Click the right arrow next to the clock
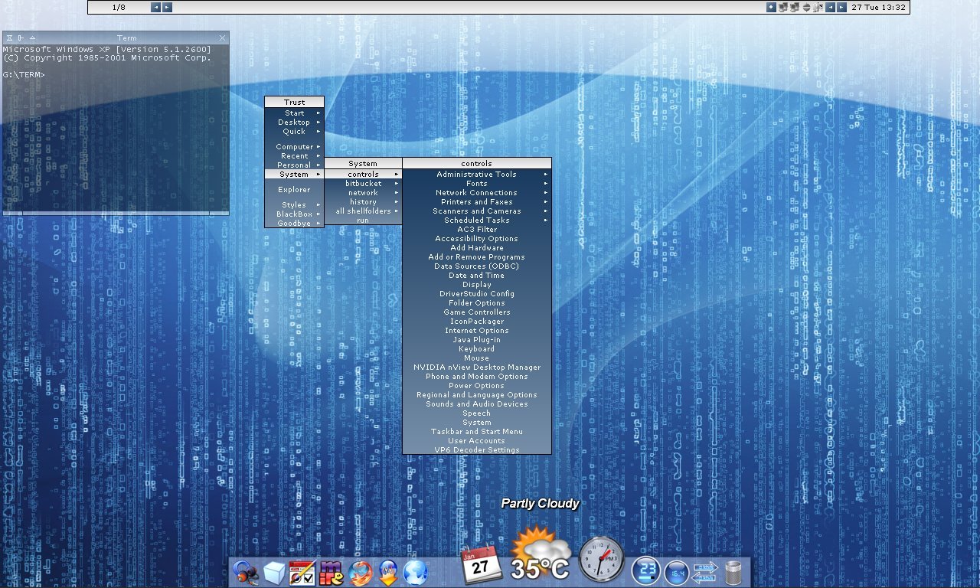 click(842, 7)
